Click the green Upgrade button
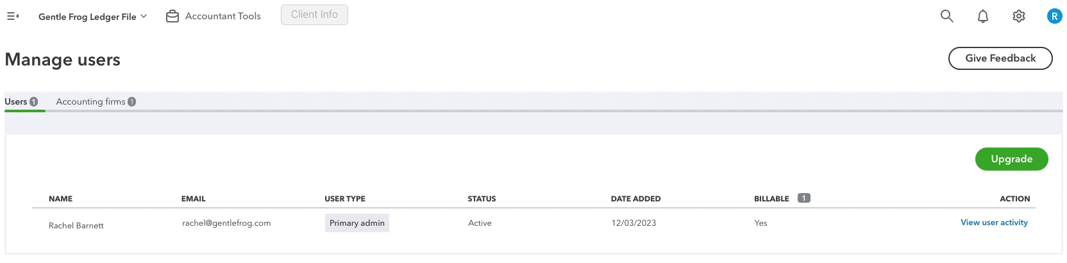Viewport: 1067px width, 263px height. (1011, 159)
